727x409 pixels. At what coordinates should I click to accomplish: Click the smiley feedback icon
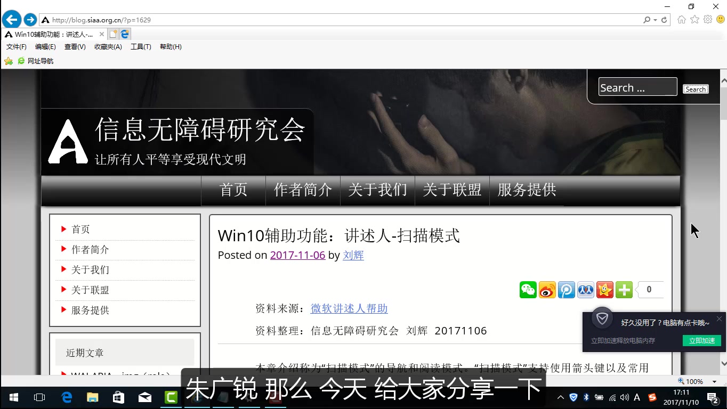click(720, 20)
